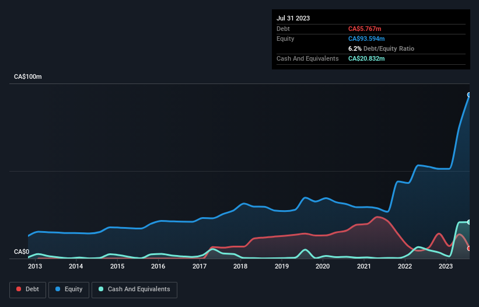Image resolution: width=479 pixels, height=307 pixels.
Task: Select the 2019 x-axis label
Action: point(282,266)
